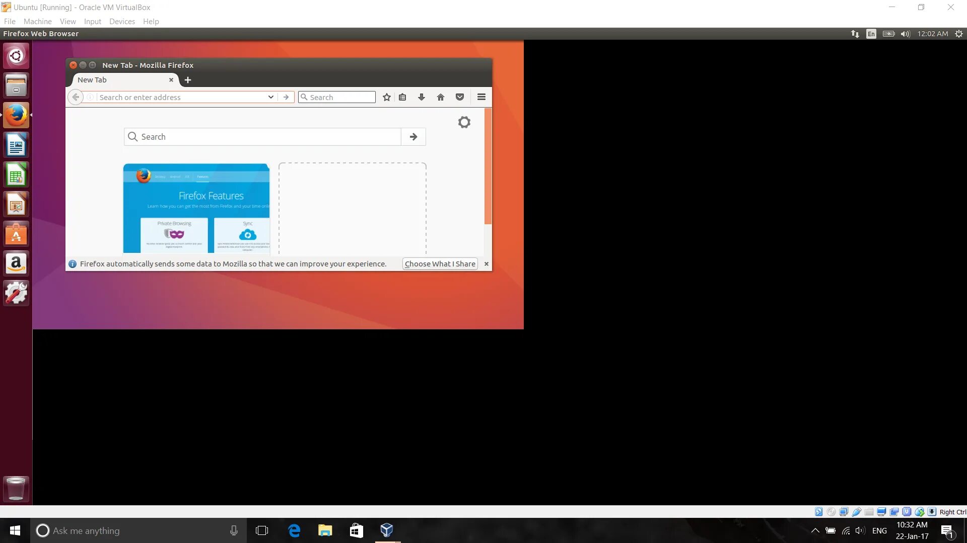This screenshot has width=967, height=543.
Task: Go to Firefox home page icon
Action: tap(441, 97)
